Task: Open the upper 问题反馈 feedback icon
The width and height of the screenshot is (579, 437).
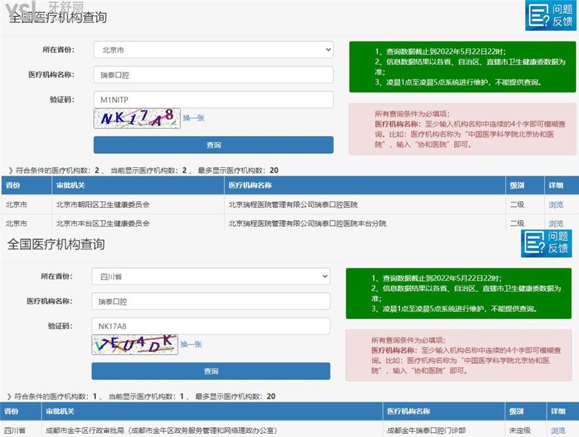Action: [x=551, y=15]
